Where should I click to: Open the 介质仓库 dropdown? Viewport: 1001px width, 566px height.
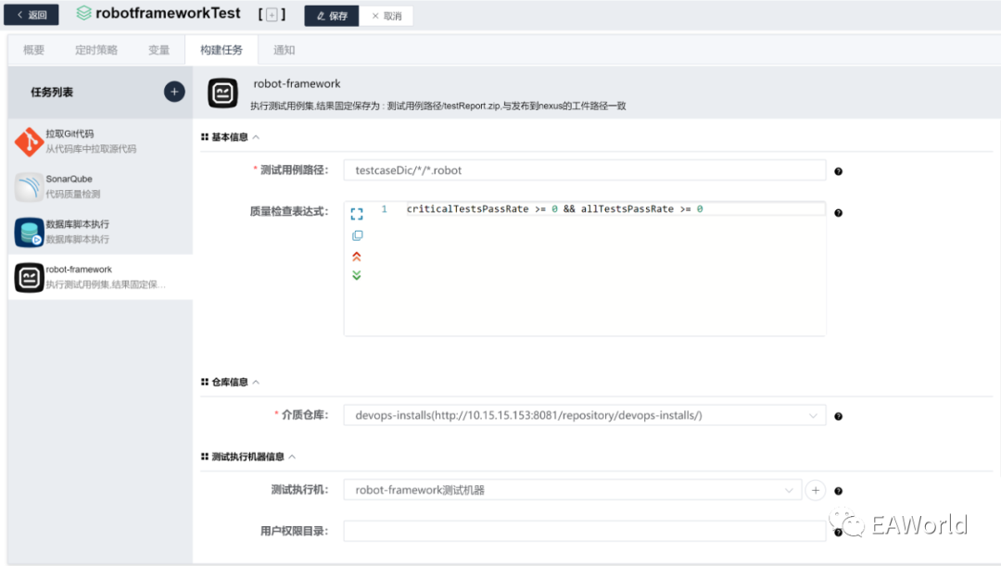click(585, 415)
